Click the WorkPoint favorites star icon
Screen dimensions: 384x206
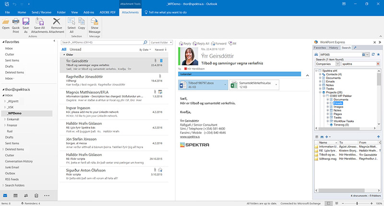[378, 55]
